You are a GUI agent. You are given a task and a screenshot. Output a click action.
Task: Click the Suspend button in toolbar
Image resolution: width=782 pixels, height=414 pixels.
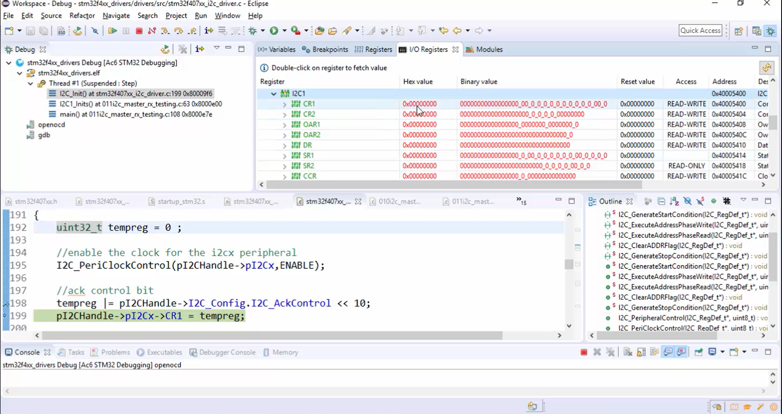[126, 31]
